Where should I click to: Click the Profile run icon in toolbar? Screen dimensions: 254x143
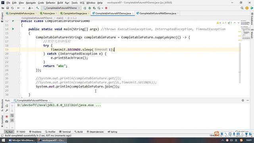[x=99, y=8]
